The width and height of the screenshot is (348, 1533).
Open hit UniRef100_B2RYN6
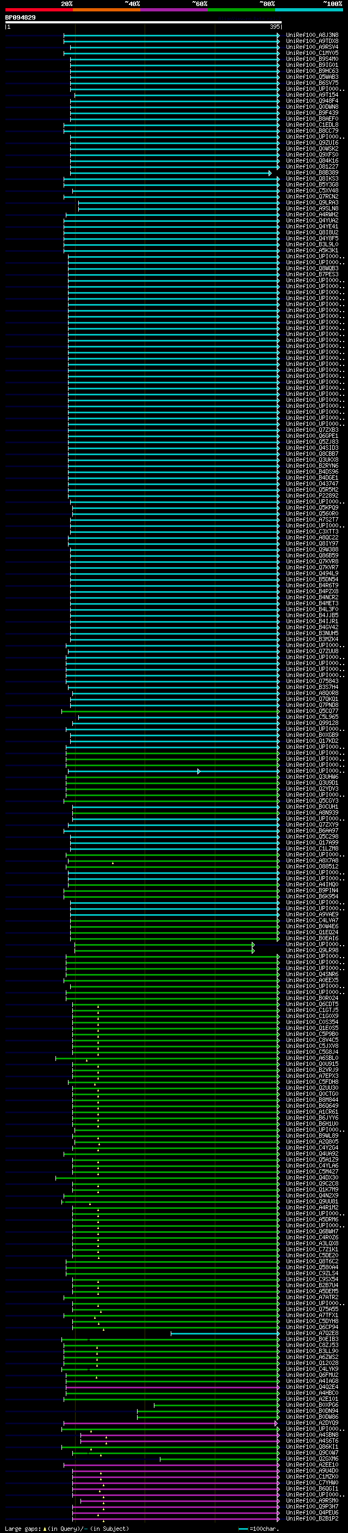pyautogui.click(x=312, y=466)
